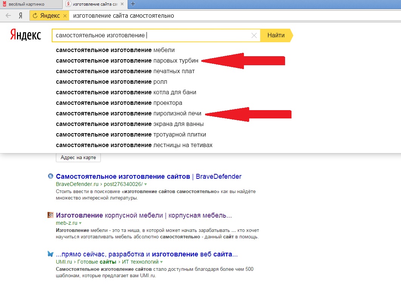Click the Я home icon in toolbar

(x=20, y=15)
